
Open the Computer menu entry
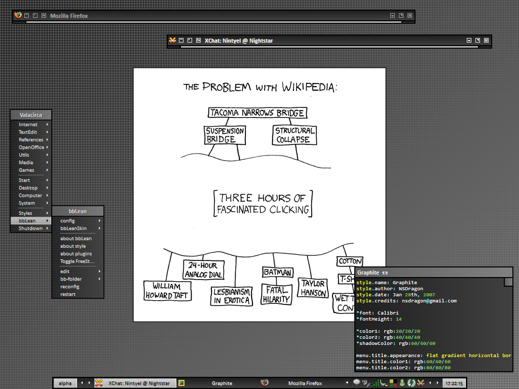pyautogui.click(x=31, y=196)
